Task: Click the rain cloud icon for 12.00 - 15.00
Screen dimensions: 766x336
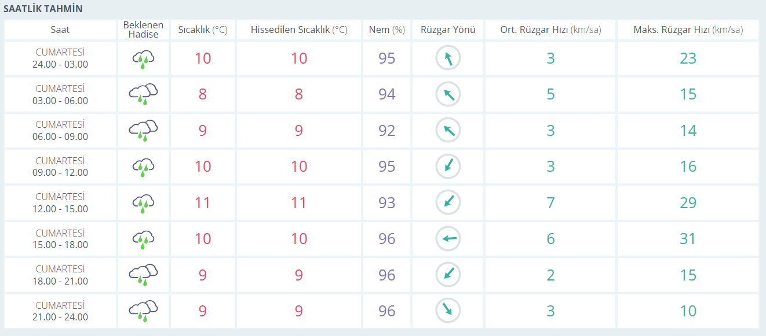Action: pyautogui.click(x=143, y=203)
